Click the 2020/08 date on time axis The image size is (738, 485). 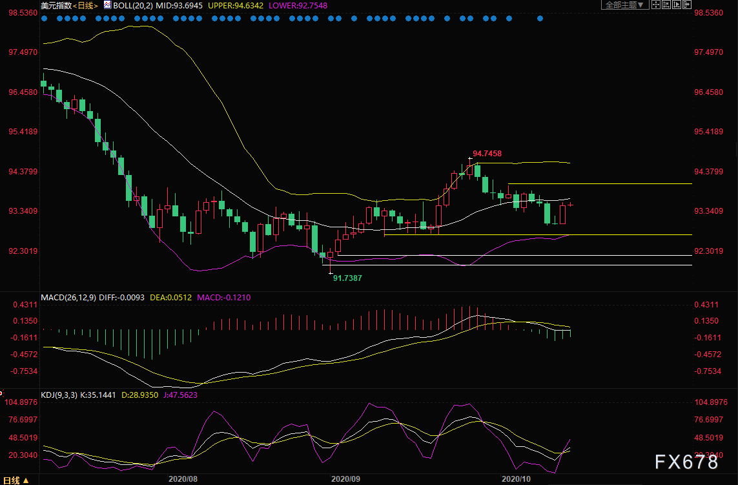(182, 479)
